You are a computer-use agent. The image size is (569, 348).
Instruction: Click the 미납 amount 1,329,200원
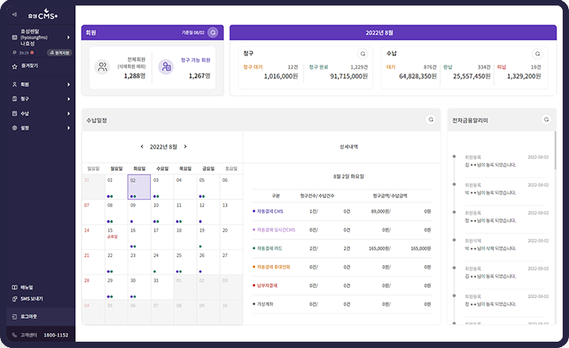[524, 76]
